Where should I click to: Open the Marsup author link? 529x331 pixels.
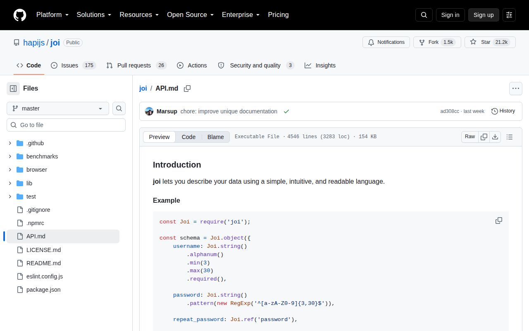pyautogui.click(x=167, y=111)
